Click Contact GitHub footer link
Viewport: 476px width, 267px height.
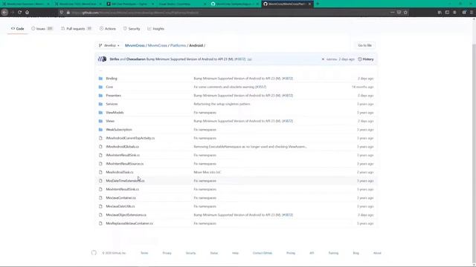[x=263, y=253]
